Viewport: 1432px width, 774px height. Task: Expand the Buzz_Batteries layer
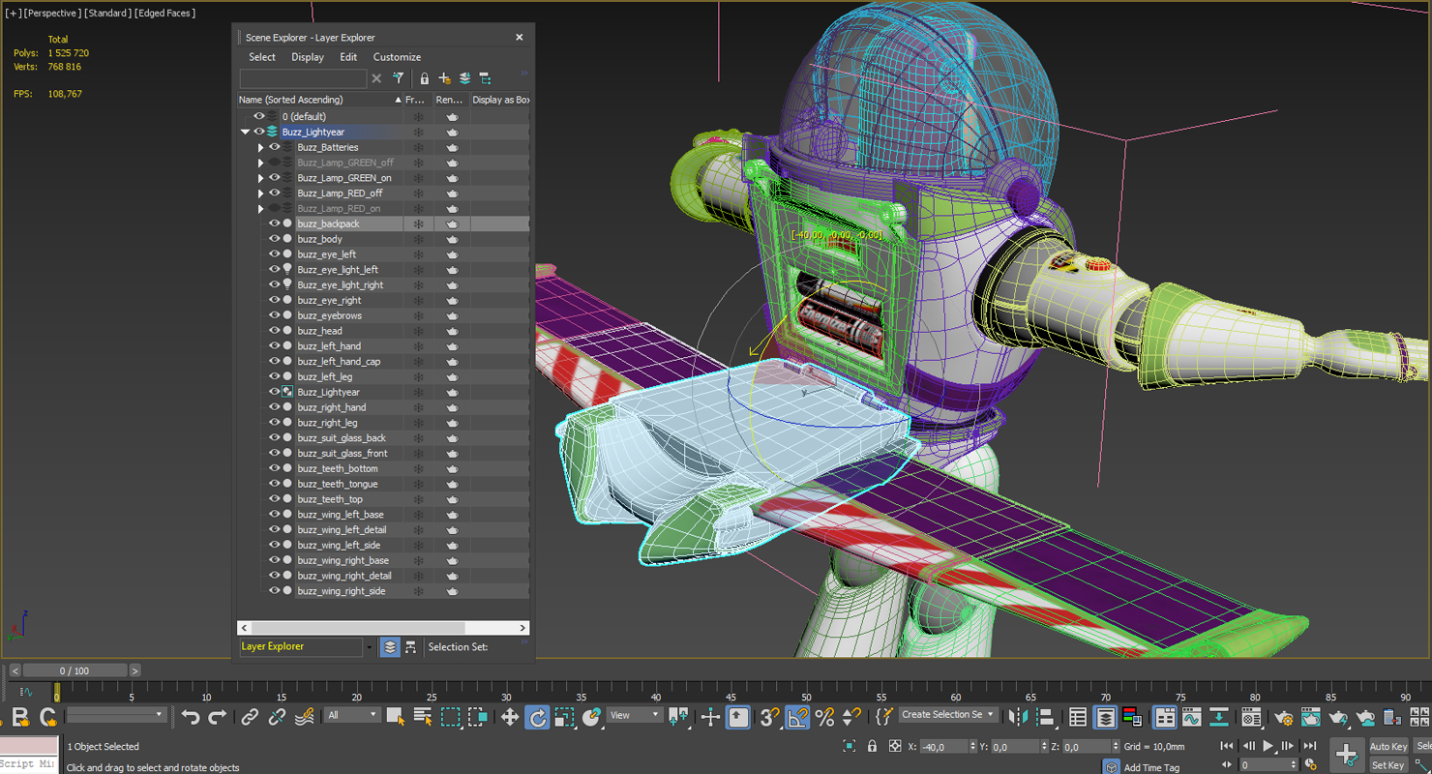click(259, 146)
